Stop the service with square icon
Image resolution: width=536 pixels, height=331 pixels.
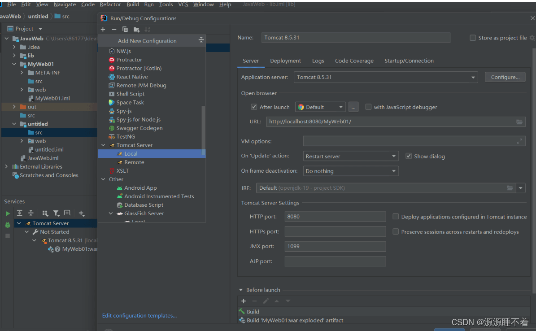[x=8, y=236]
